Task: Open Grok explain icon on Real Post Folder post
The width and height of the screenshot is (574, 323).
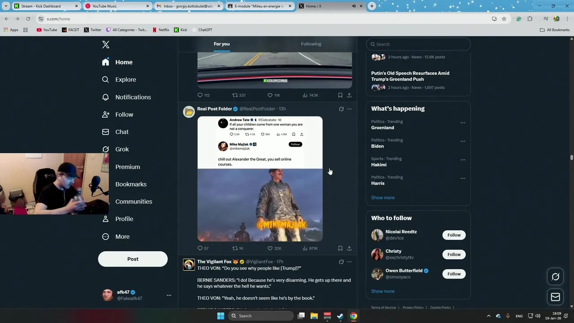Action: (x=341, y=109)
